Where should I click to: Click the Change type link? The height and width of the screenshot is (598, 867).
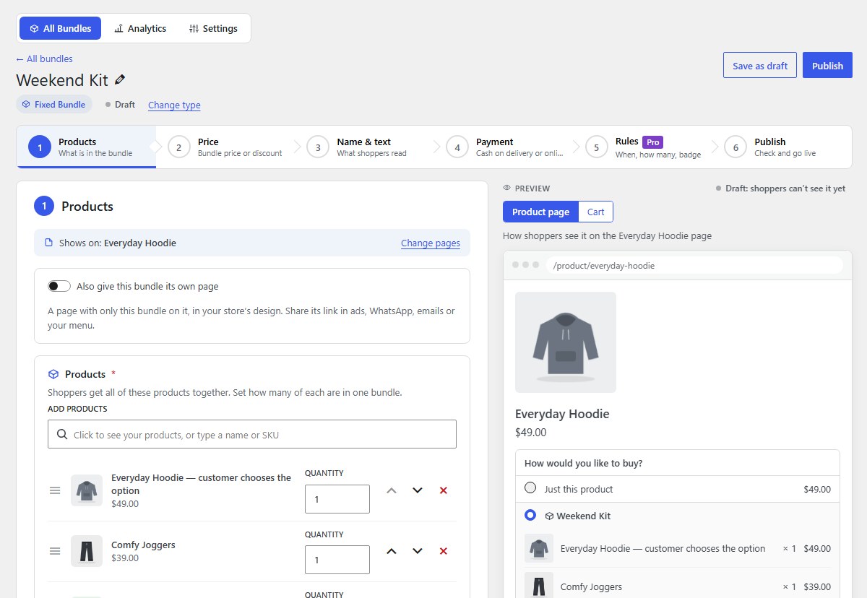click(174, 105)
